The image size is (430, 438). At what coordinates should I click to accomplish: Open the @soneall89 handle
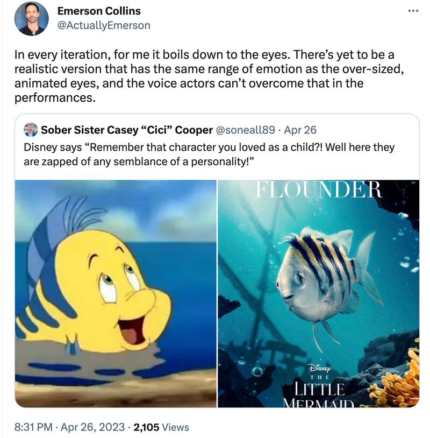(245, 130)
